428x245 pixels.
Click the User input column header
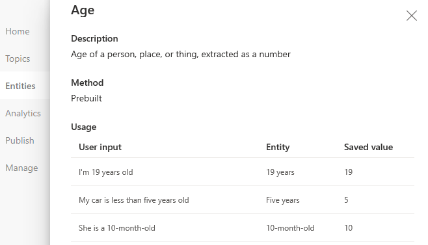[x=100, y=147]
